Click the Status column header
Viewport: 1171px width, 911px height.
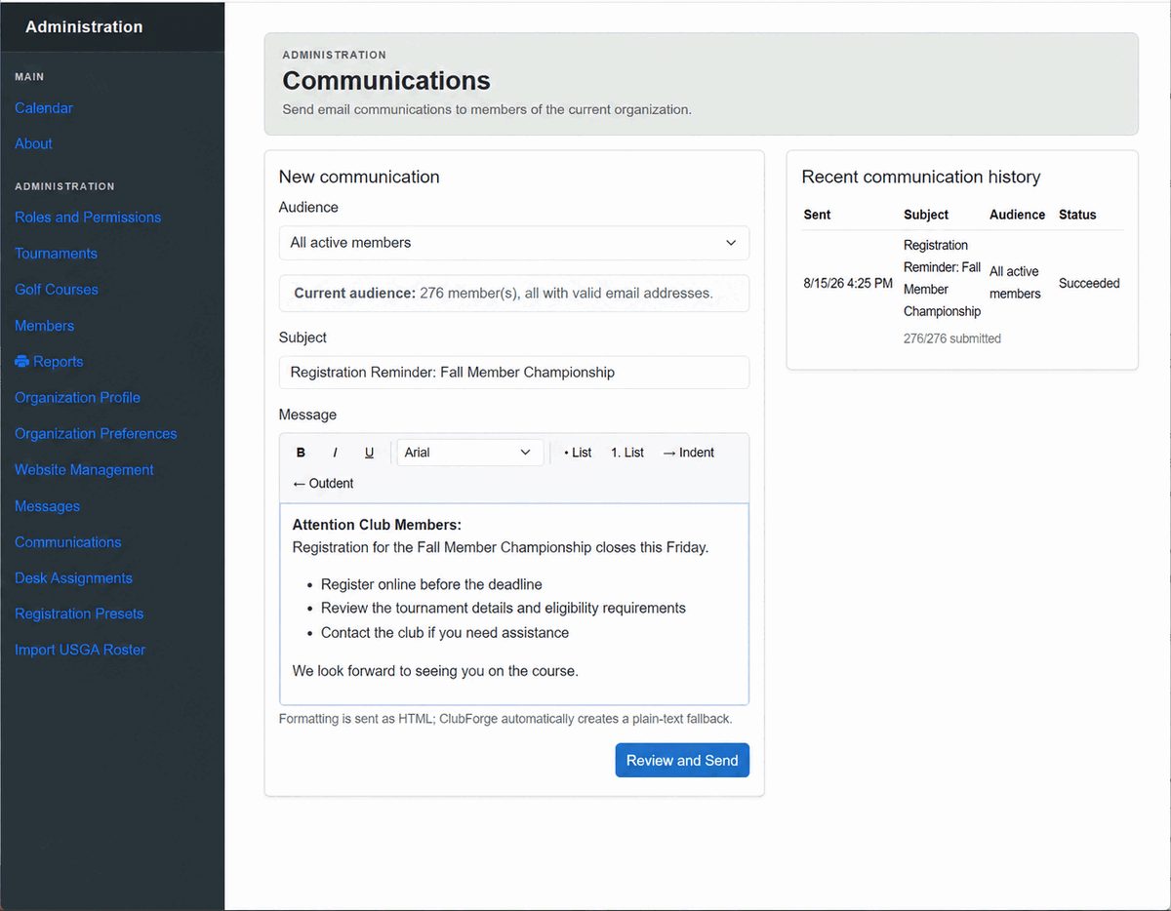1077,215
